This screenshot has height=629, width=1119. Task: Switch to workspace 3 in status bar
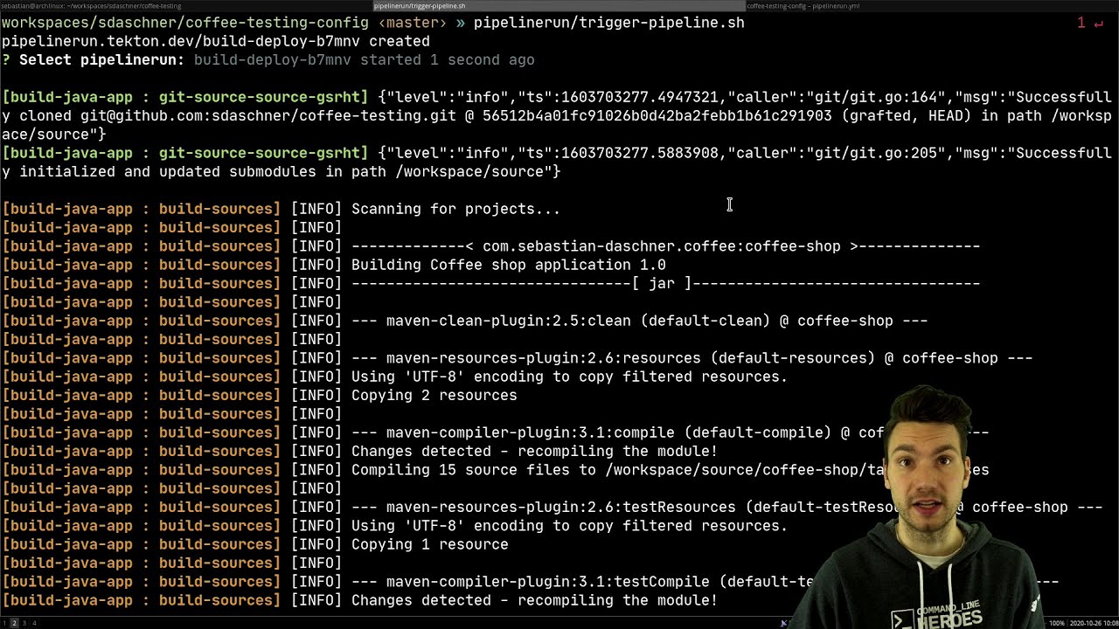(24, 623)
